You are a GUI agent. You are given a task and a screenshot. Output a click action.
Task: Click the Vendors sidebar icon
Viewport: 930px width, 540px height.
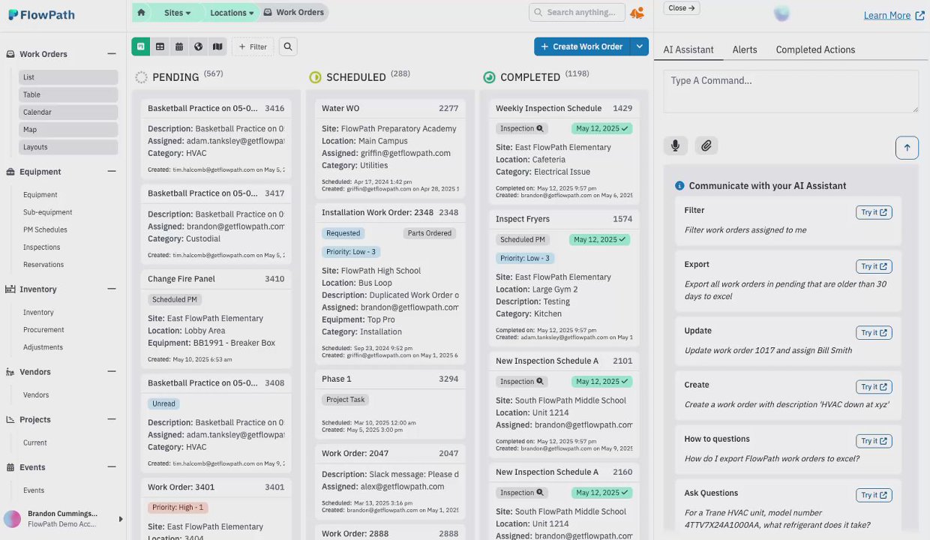(10, 371)
